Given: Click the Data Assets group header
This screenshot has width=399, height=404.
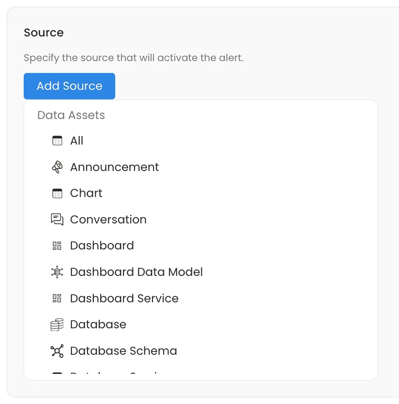Looking at the screenshot, I should pos(71,115).
